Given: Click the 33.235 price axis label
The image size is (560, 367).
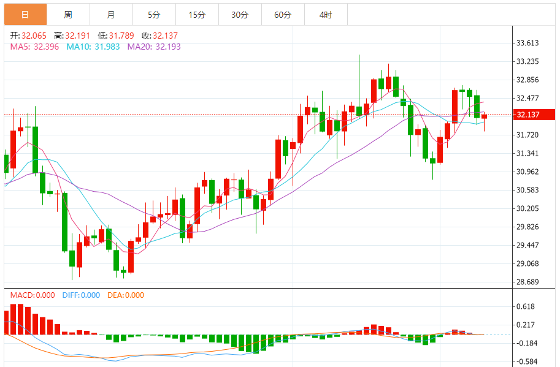Looking at the screenshot, I should click(527, 61).
